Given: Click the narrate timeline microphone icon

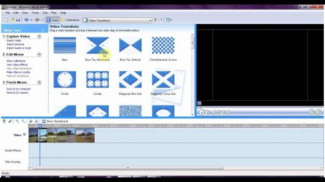Looking at the screenshot, I should coord(10,121).
